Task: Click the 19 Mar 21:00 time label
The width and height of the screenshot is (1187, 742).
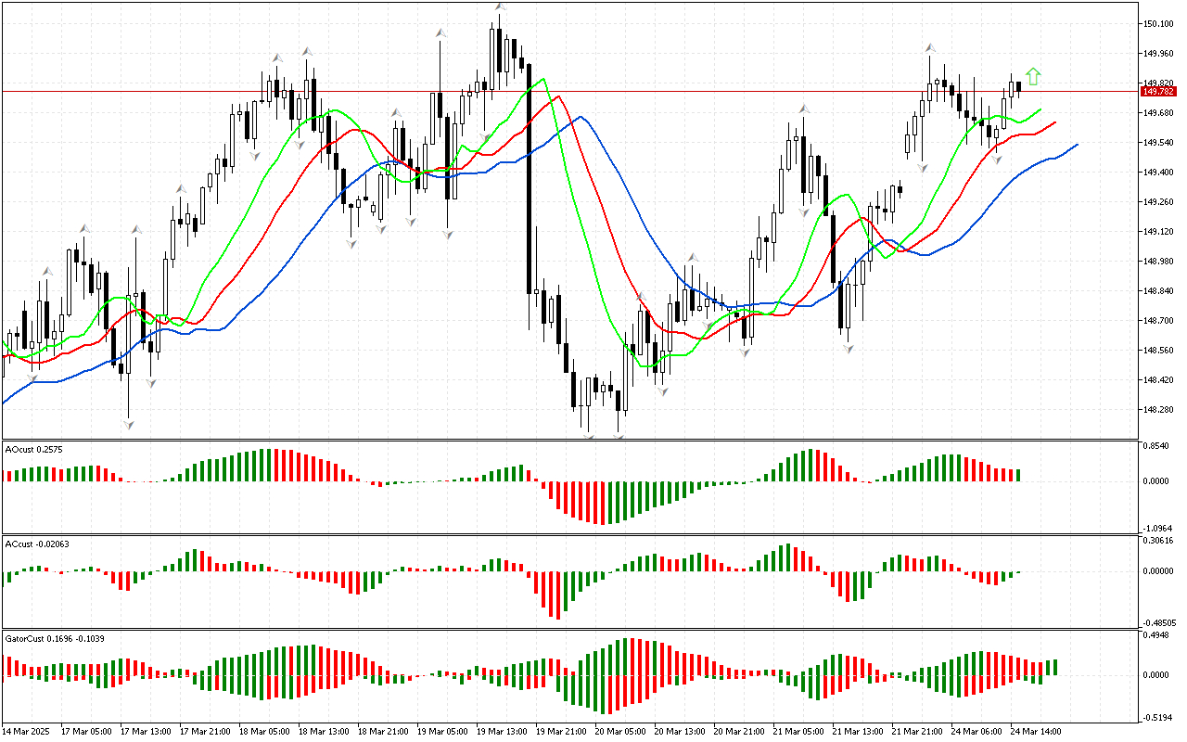Action: [561, 731]
